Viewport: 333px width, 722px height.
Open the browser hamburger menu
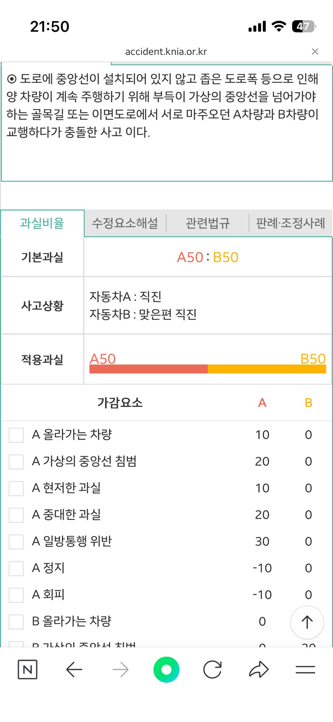pos(305,669)
